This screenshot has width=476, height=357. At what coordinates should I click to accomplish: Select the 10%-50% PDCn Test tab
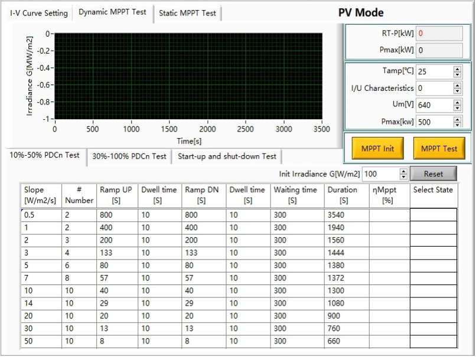click(x=44, y=156)
